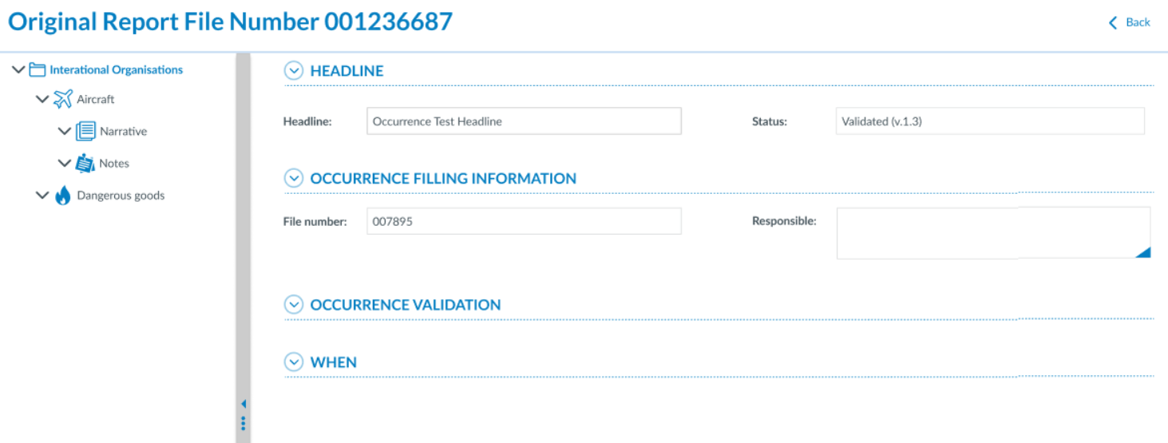
Task: Click the Dangerous goods flame icon
Action: [x=63, y=196]
